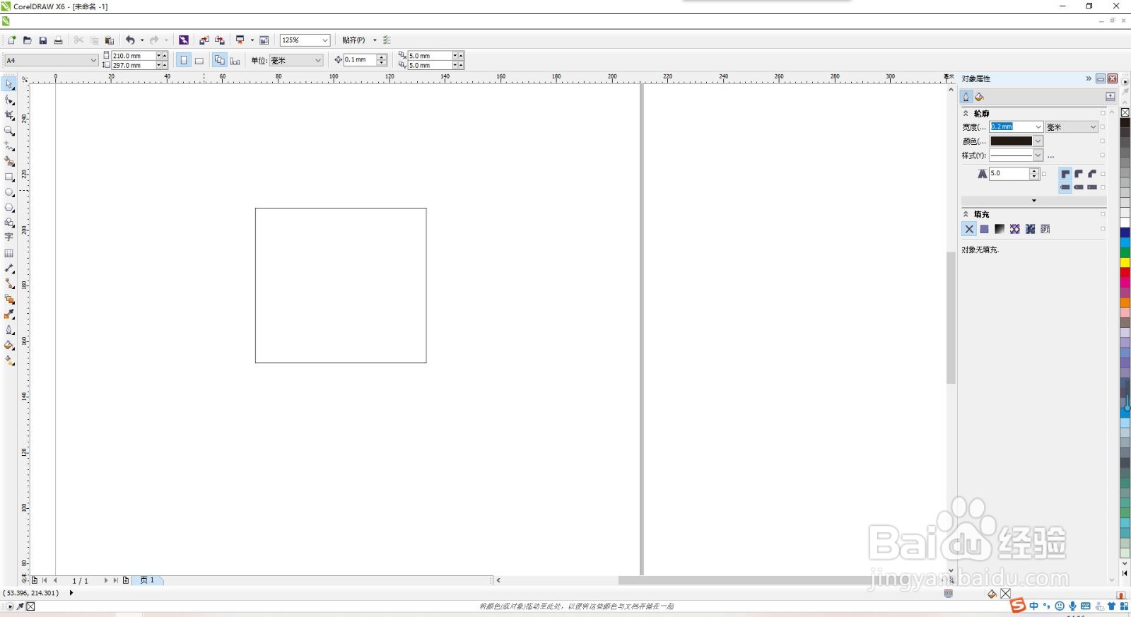This screenshot has width=1131, height=617.
Task: Select the mitered corner style
Action: coord(1065,174)
